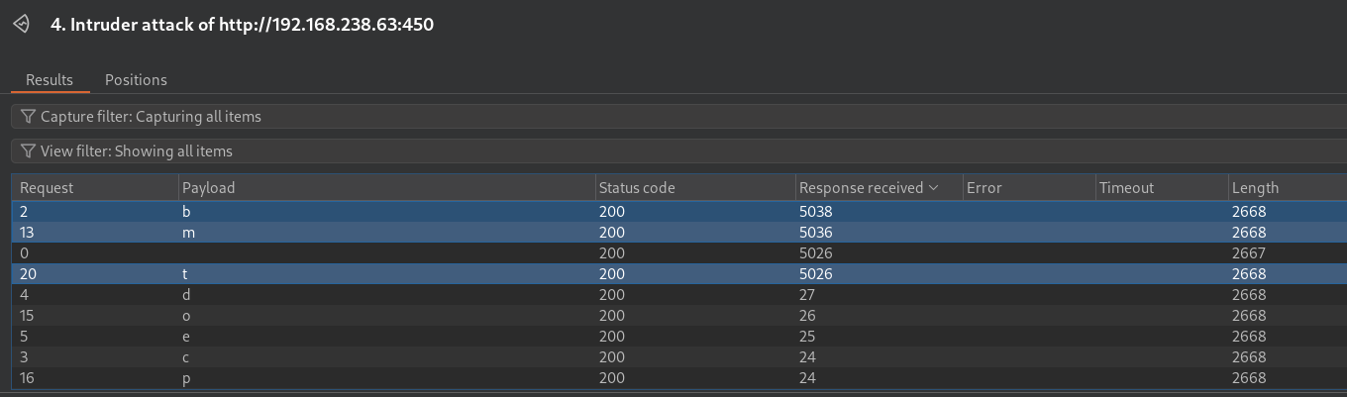Select baseline request 0 row
Screen dimensions: 1347x397
[x=678, y=253]
